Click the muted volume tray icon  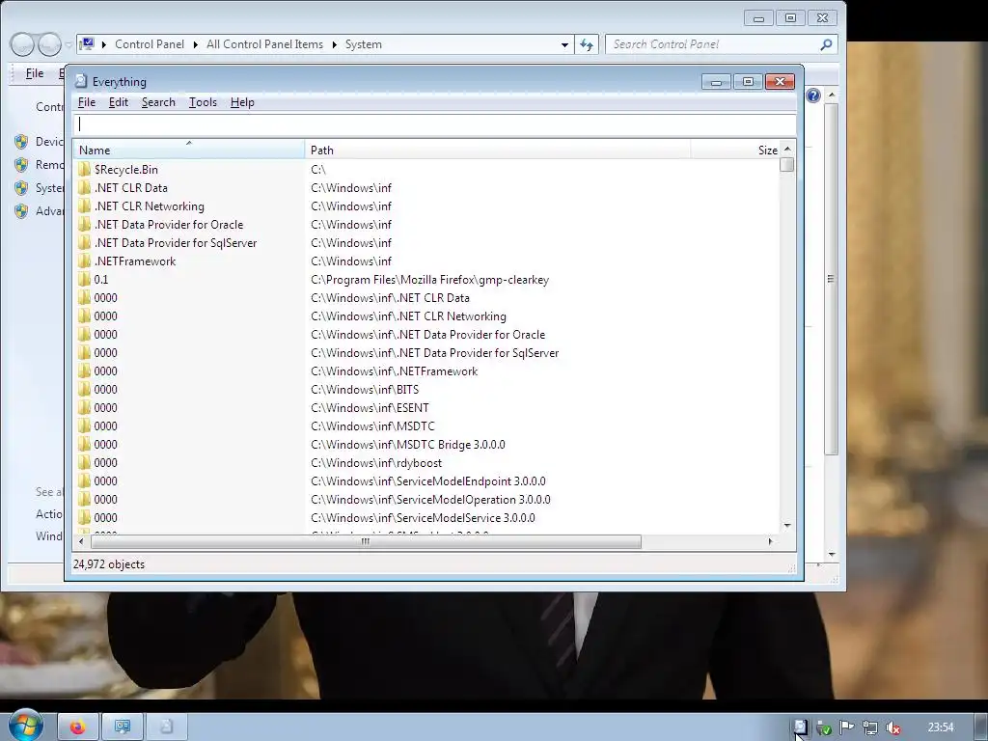pos(892,727)
